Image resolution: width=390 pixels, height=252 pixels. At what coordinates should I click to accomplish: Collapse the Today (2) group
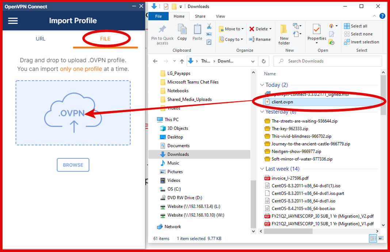pos(262,85)
